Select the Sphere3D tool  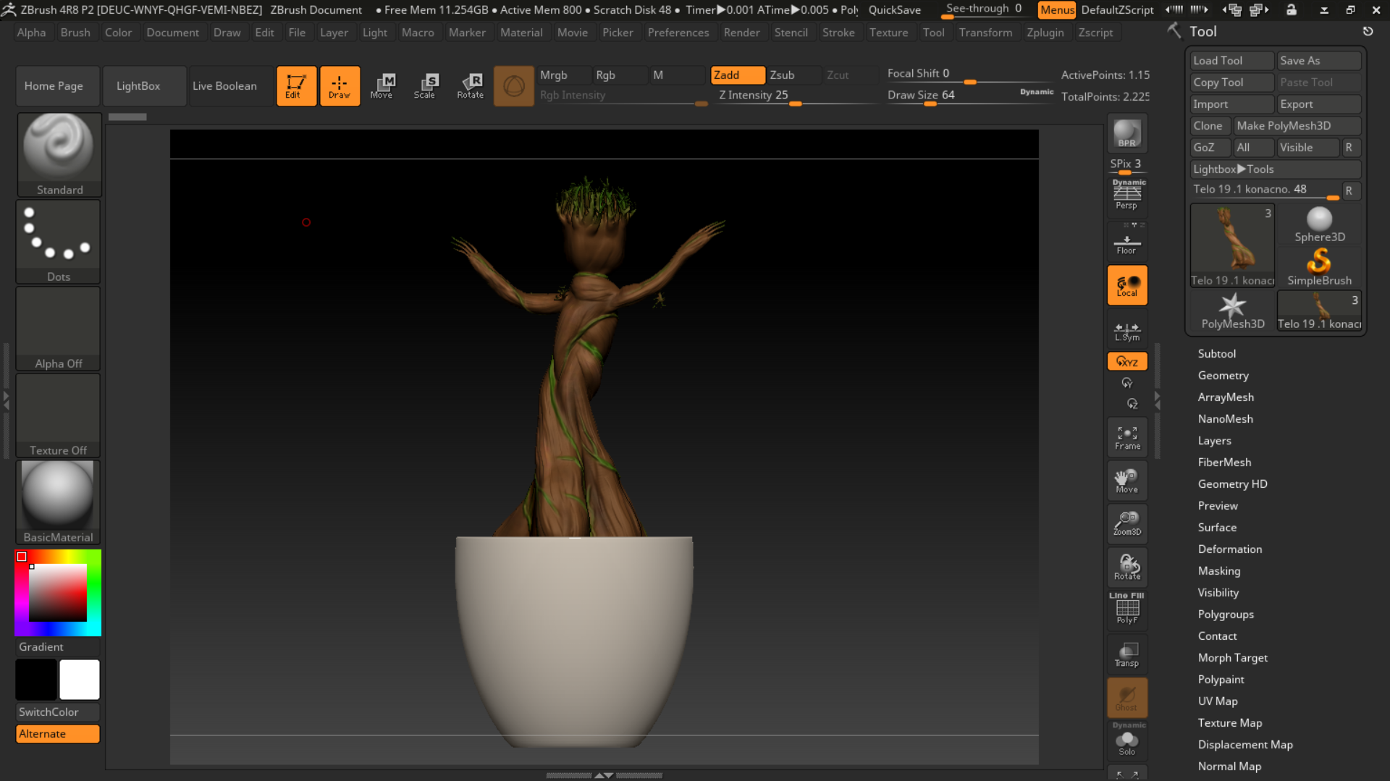click(x=1319, y=225)
